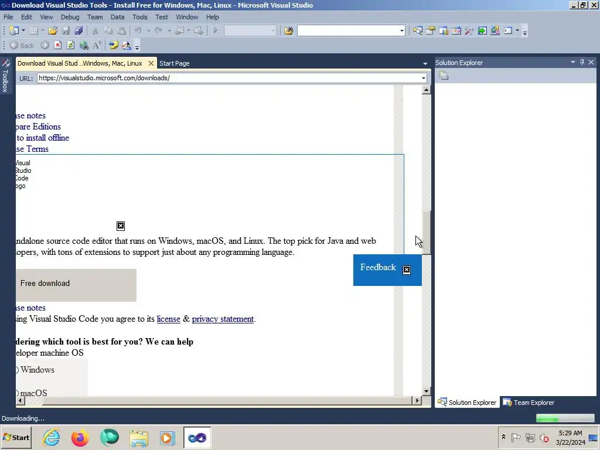
Task: Show hidden system tray icons
Action: tap(503, 437)
